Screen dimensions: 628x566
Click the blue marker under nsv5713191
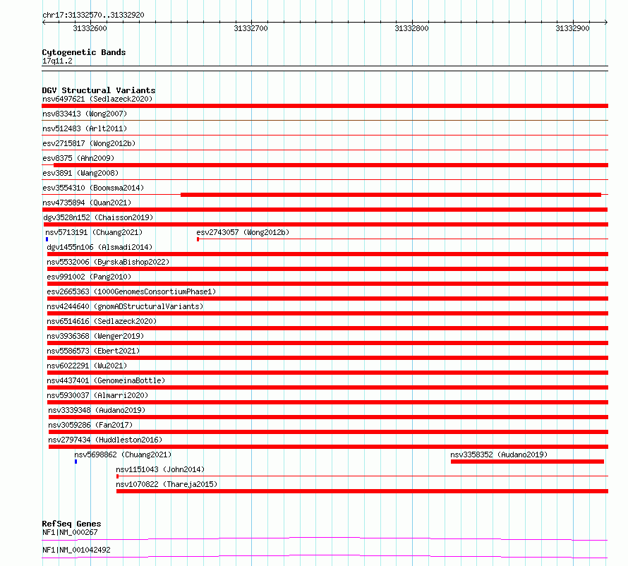[x=47, y=239]
